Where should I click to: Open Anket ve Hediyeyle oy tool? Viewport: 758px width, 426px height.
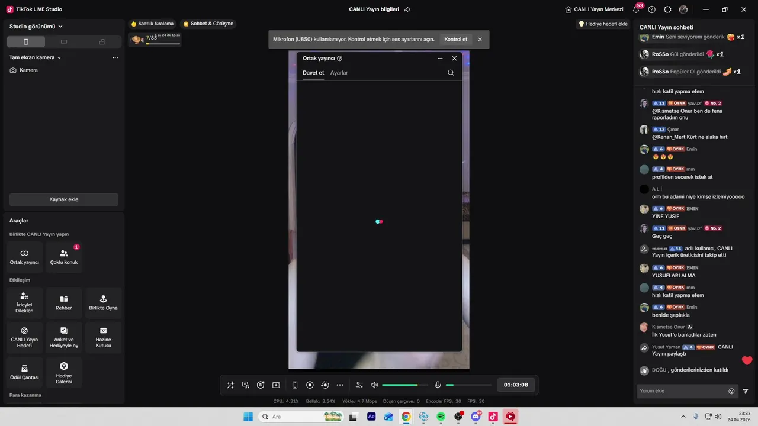[x=64, y=337]
